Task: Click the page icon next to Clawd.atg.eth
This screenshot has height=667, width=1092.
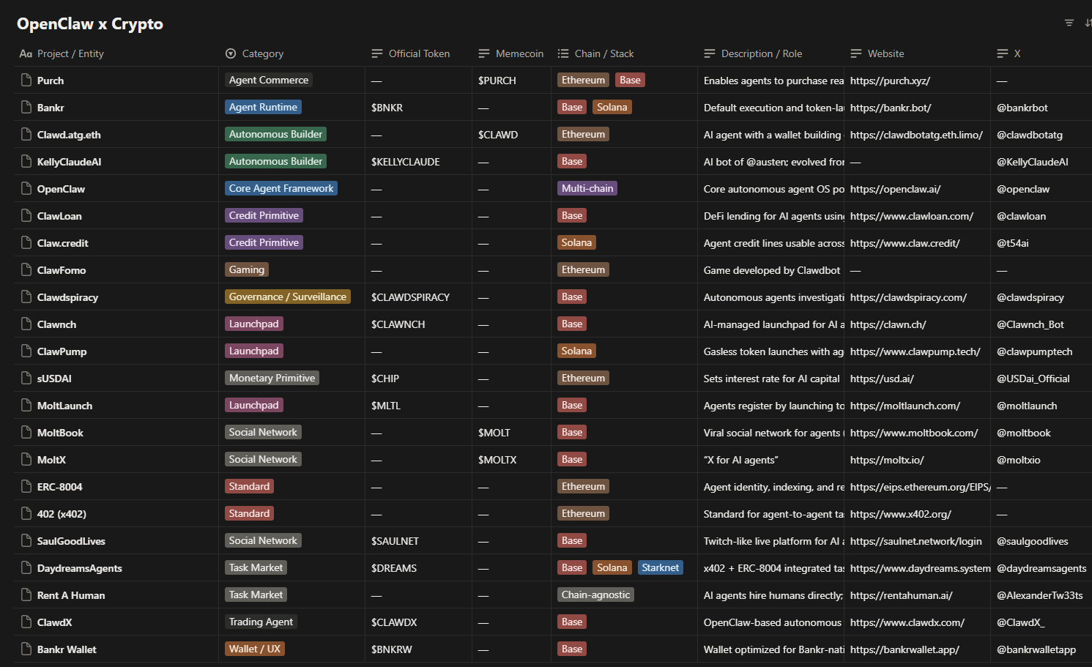Action: click(26, 134)
